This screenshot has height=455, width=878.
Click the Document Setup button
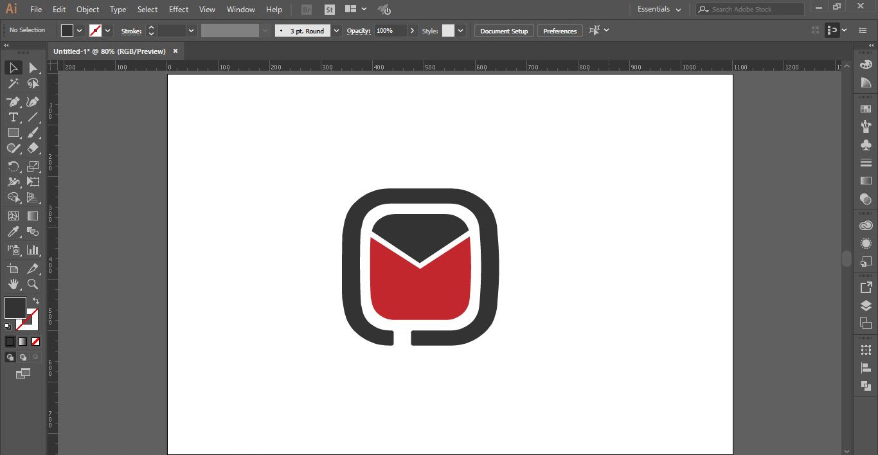click(503, 31)
